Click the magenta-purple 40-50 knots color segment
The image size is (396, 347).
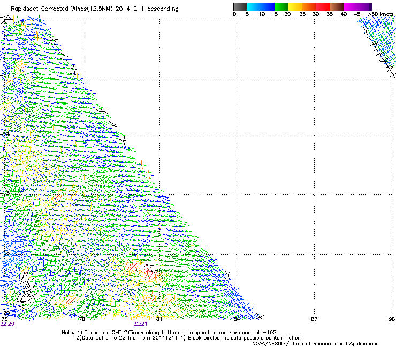(x=358, y=6)
